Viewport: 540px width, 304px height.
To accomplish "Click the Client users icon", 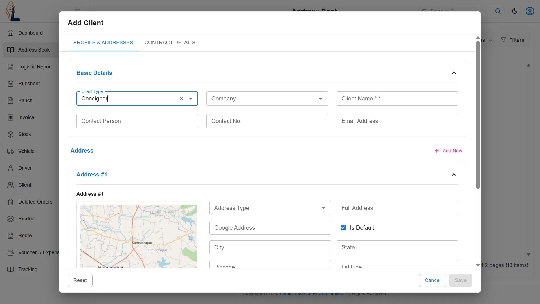I will point(10,185).
